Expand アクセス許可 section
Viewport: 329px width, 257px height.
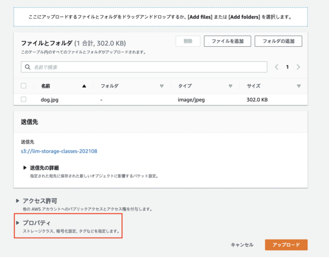tap(17, 201)
